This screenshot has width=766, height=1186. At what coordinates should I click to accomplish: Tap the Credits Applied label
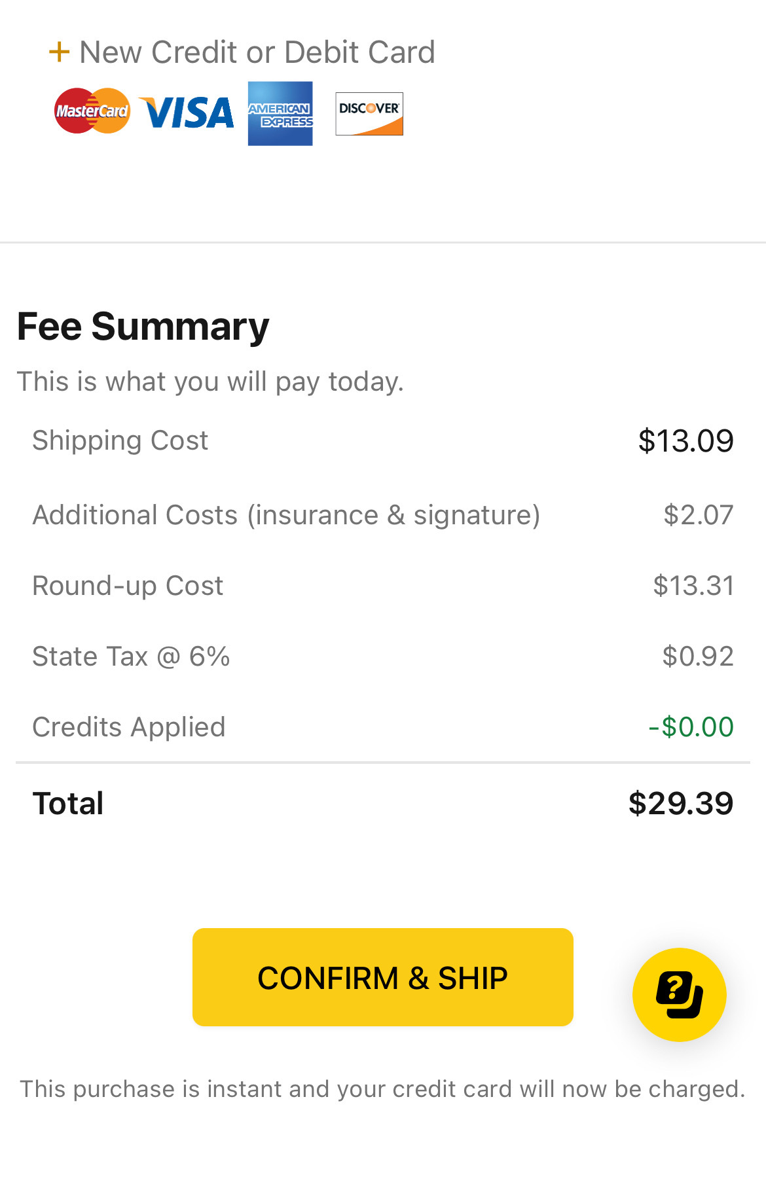click(x=129, y=727)
